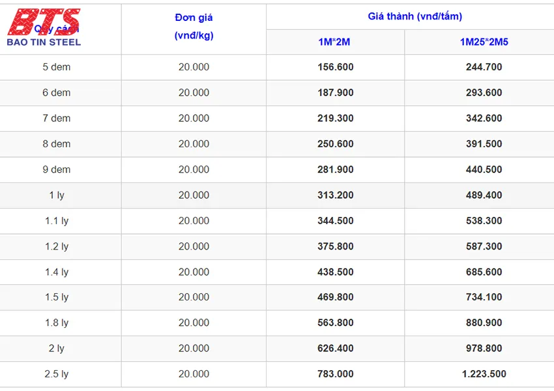Image resolution: width=554 pixels, height=391 pixels.
Task: Click the 469.800 price cell
Action: point(335,297)
